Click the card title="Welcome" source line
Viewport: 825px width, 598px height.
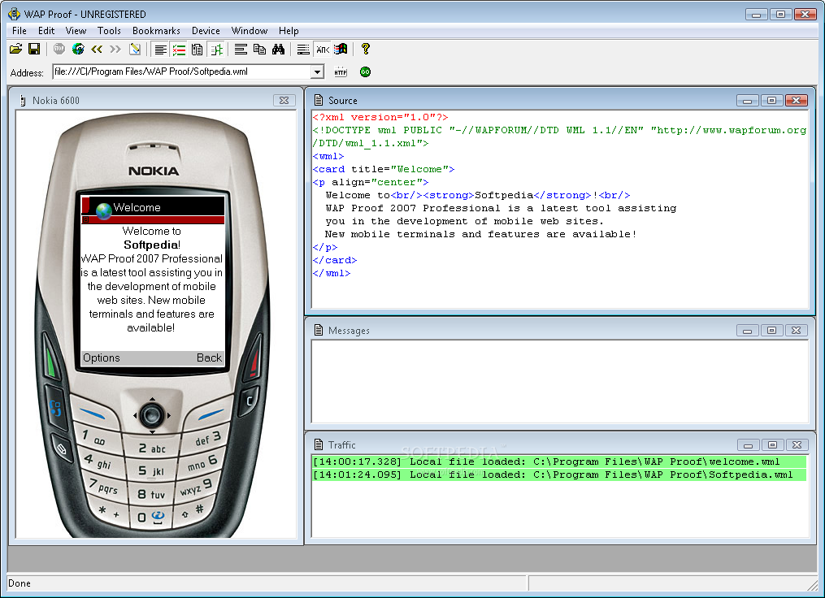[384, 169]
